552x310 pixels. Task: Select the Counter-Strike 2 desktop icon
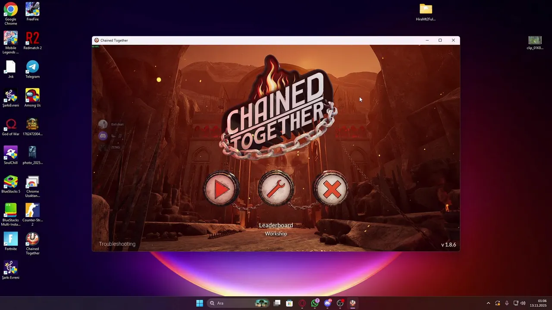pyautogui.click(x=32, y=215)
